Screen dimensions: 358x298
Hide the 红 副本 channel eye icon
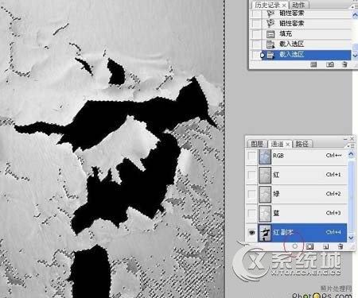pos(251,233)
